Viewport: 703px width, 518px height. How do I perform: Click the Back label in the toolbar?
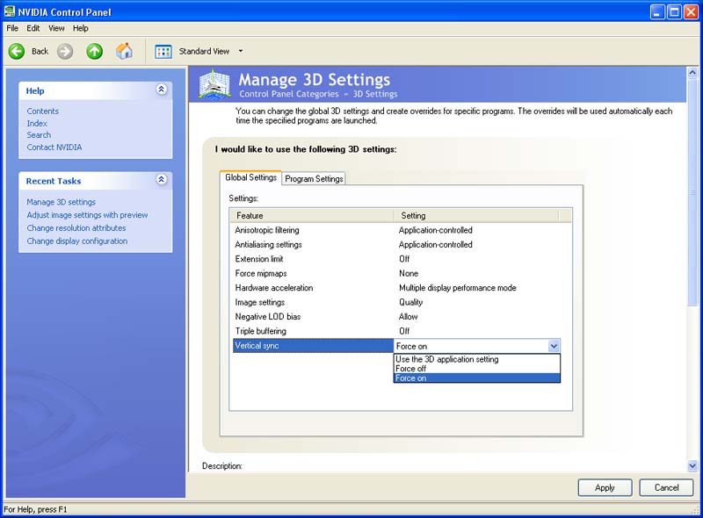tap(40, 51)
